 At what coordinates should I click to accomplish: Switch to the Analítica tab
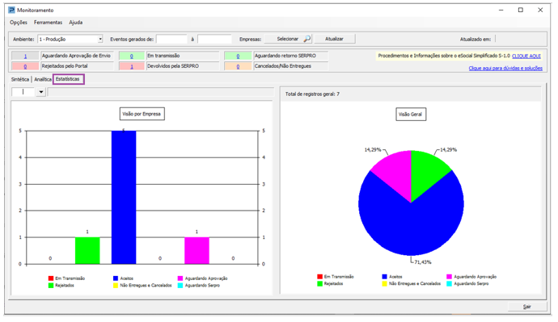point(42,79)
